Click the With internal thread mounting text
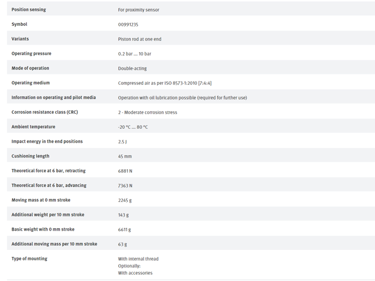 click(138, 259)
